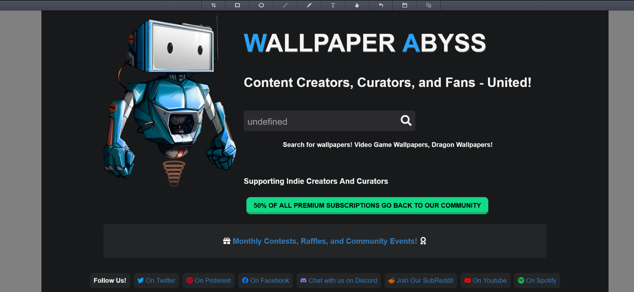Pick the Line drawing tool
Viewport: 634px width, 292px height.
pos(285,5)
